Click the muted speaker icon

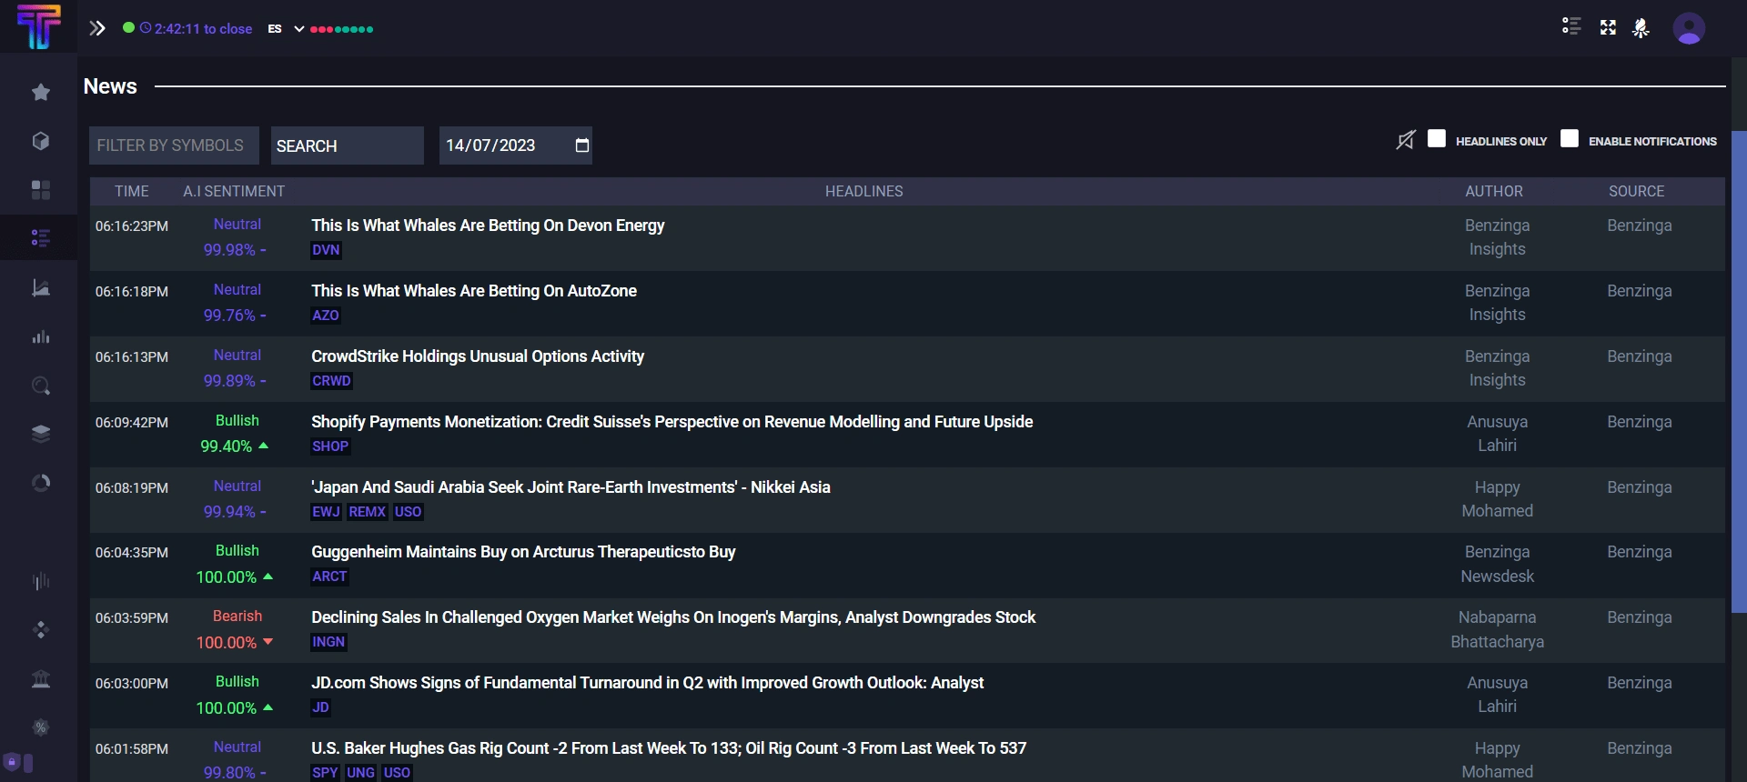point(1406,140)
